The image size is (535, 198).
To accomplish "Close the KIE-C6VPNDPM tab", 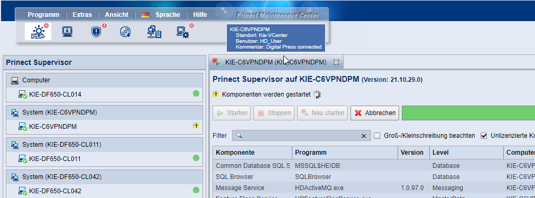I will coord(336,62).
